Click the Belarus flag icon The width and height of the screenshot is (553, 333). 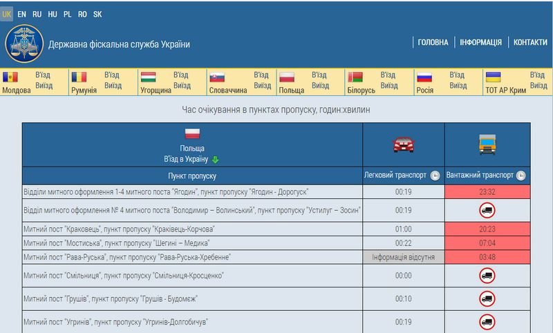pos(353,77)
